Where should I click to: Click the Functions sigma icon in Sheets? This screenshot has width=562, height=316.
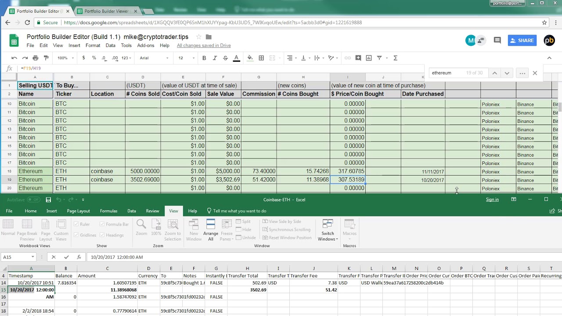pos(395,58)
